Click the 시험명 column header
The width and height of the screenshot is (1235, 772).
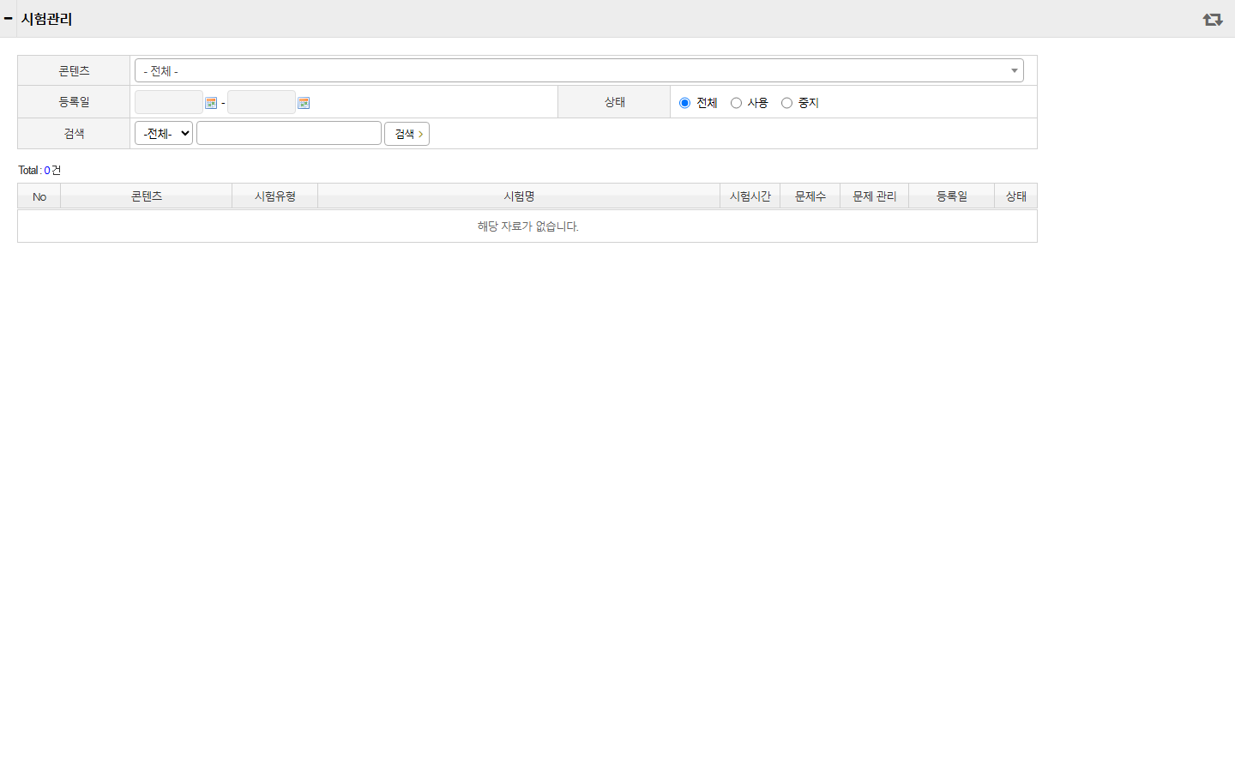click(x=519, y=196)
